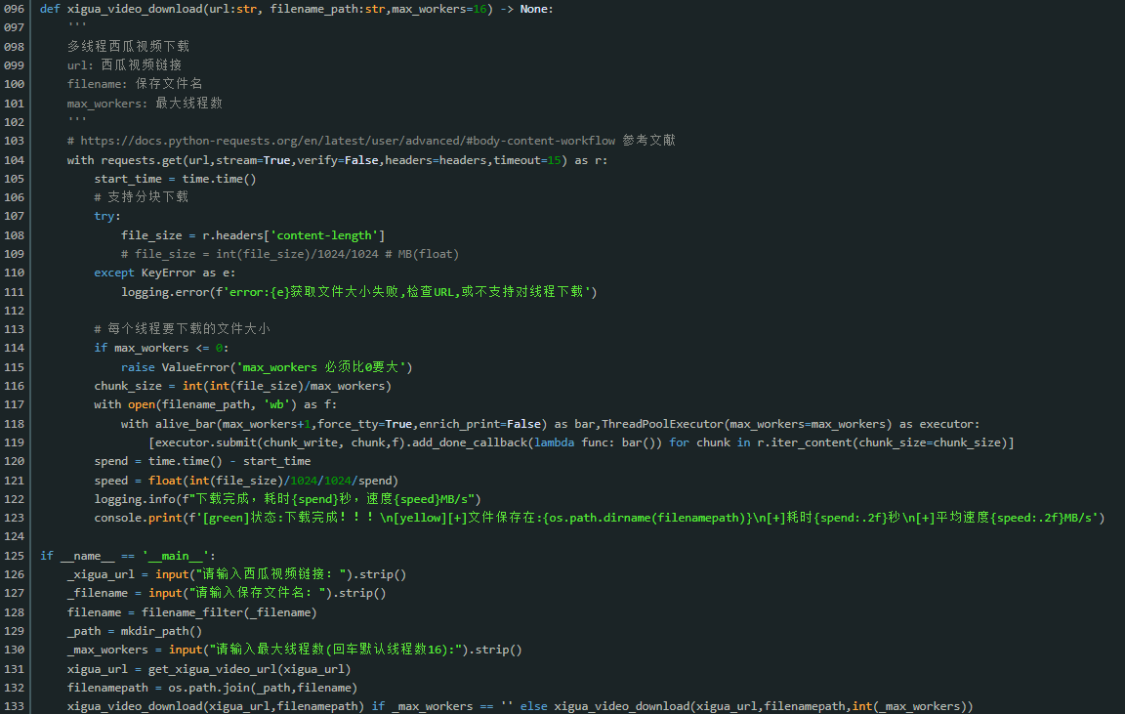Click line number 133 in the gutter
1125x714 pixels.
coord(14,707)
